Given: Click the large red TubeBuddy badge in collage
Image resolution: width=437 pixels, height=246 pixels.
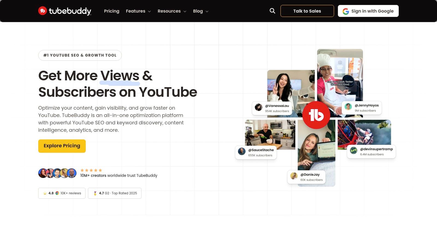Looking at the screenshot, I should coord(316,115).
